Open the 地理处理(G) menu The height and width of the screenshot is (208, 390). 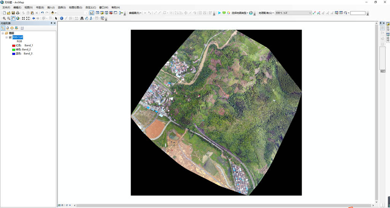click(x=75, y=7)
